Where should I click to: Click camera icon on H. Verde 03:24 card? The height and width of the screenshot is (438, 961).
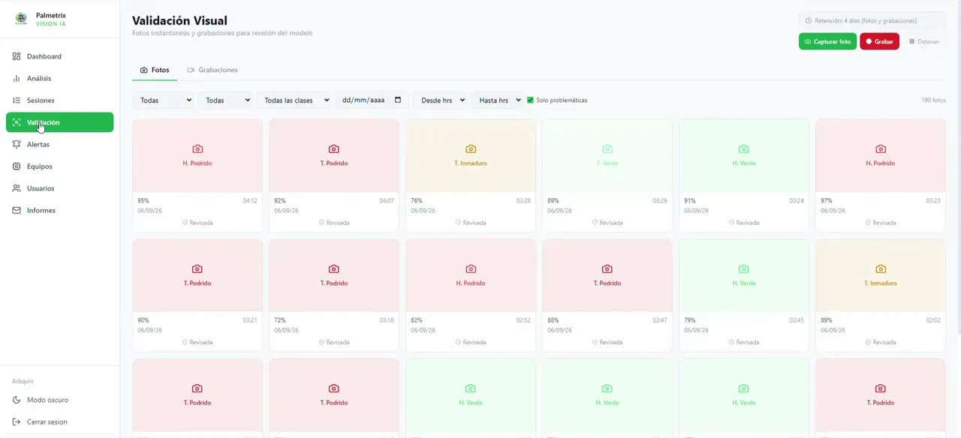click(744, 149)
